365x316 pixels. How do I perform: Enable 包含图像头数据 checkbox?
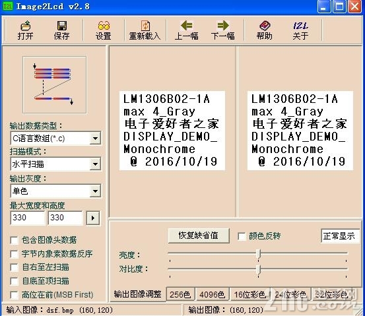pos(15,240)
